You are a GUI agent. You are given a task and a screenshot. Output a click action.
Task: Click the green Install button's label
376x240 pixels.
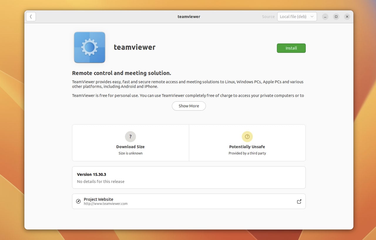click(x=291, y=48)
